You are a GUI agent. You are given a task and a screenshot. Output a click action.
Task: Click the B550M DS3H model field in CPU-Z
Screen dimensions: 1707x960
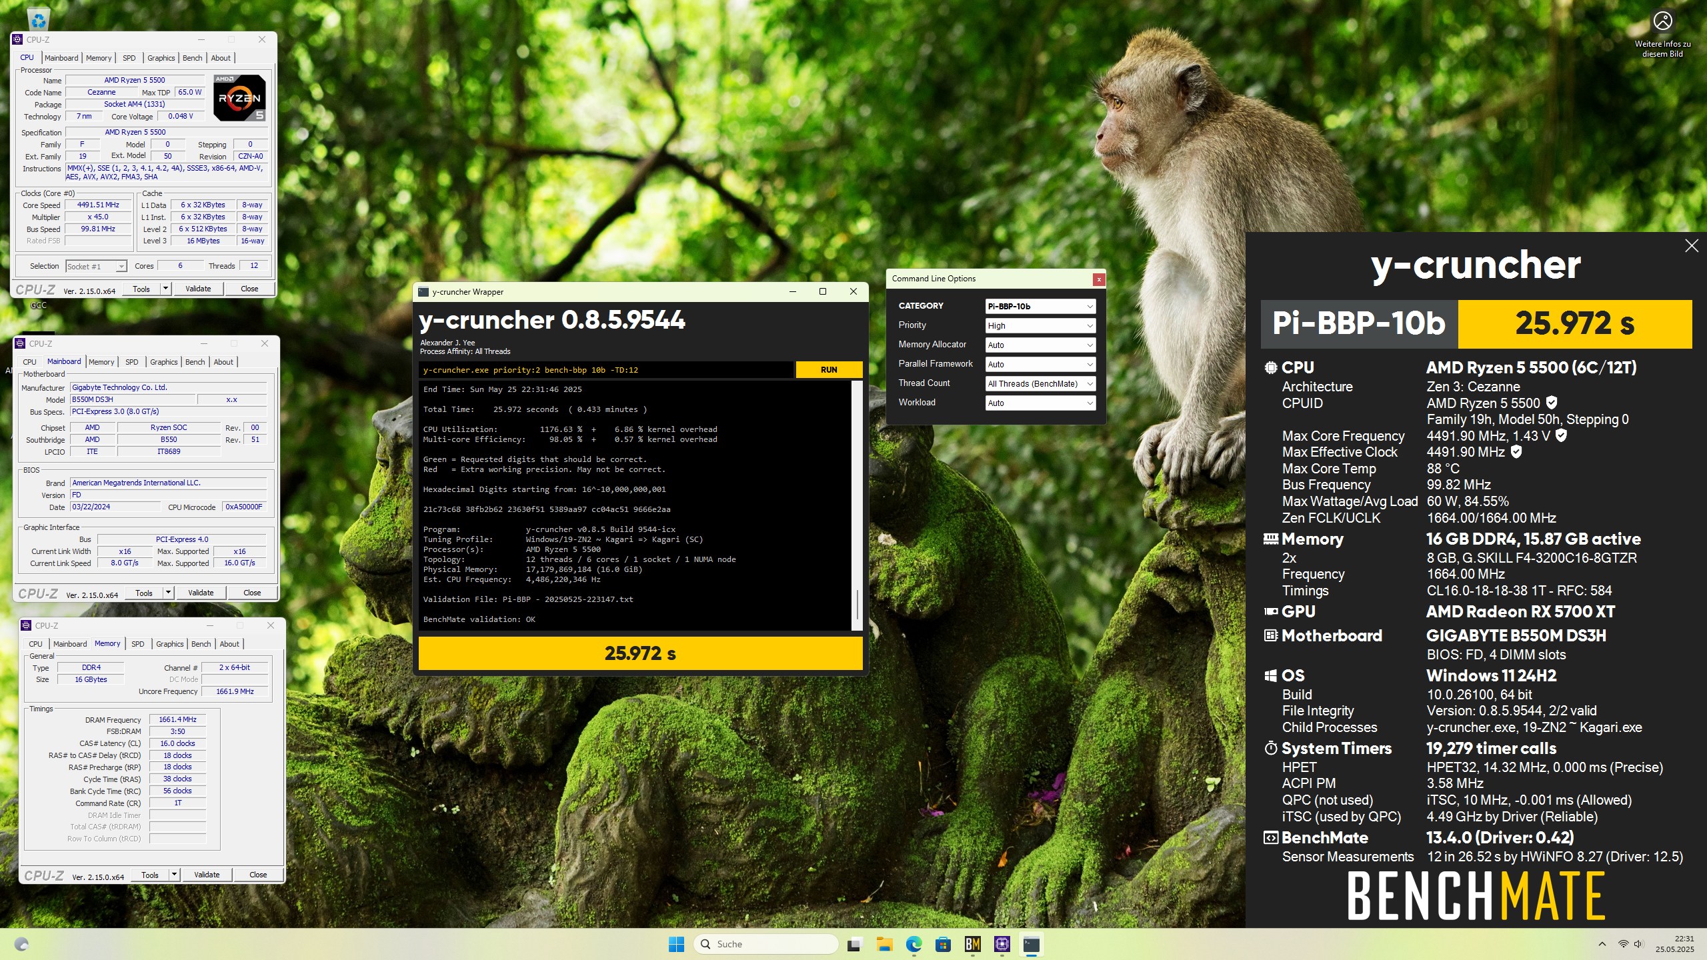[x=133, y=399]
